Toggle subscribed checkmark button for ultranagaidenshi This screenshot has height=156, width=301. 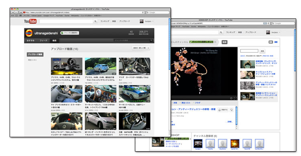point(69,33)
